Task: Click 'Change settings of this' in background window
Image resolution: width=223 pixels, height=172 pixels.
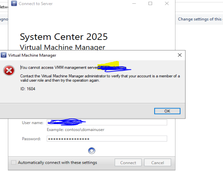Action: pyautogui.click(x=200, y=19)
